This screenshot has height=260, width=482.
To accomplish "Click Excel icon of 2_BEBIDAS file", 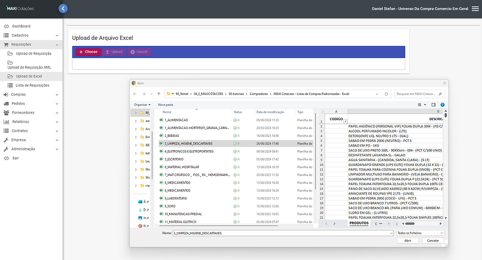I will click(161, 136).
